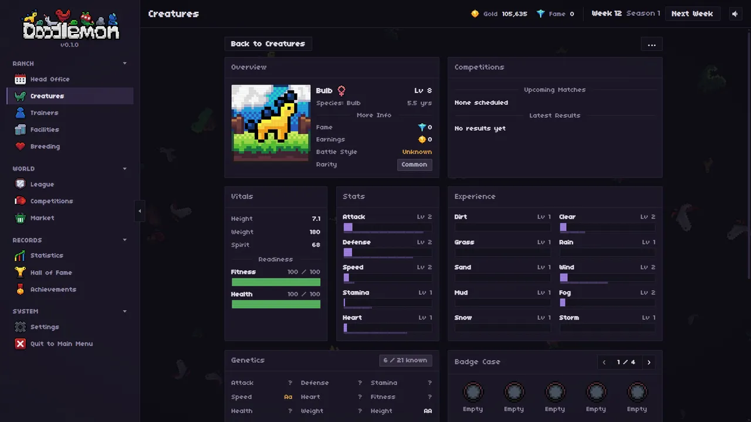Image resolution: width=751 pixels, height=422 pixels.
Task: Open League shield icon
Action: 21,184
